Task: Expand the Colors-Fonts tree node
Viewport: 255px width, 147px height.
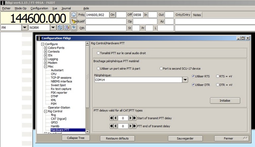Action: pyautogui.click(x=45, y=48)
